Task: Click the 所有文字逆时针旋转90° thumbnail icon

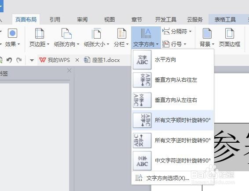Action: pyautogui.click(x=142, y=141)
